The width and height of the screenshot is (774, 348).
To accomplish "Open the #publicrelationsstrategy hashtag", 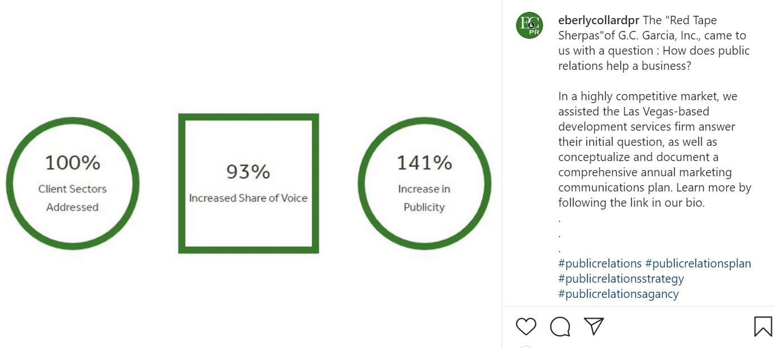I will [621, 279].
